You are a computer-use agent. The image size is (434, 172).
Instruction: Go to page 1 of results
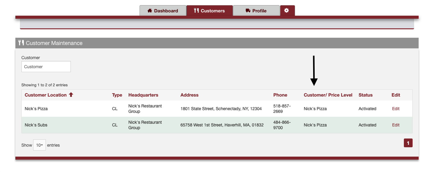tap(408, 143)
